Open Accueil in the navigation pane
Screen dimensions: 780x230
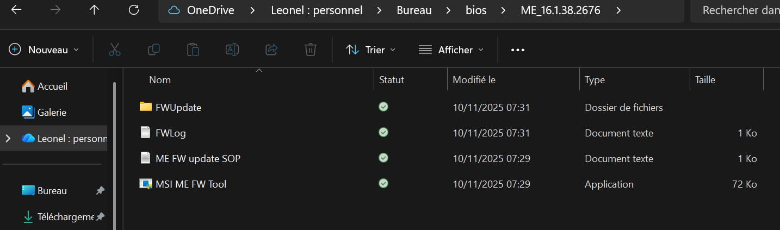coord(52,86)
